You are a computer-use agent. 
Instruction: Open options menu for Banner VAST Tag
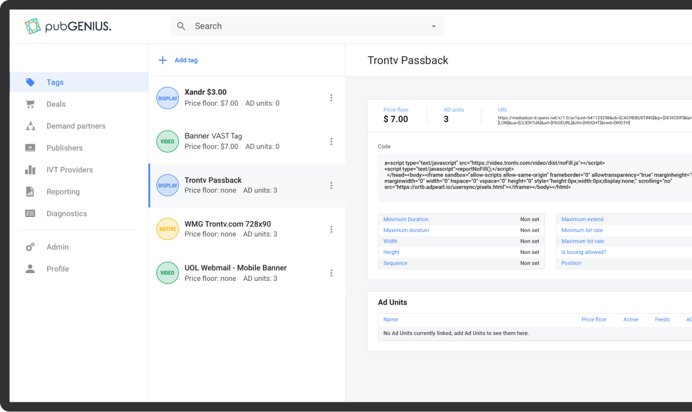[331, 141]
